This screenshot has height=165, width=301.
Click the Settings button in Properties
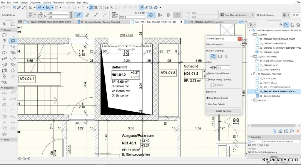tap(274, 157)
